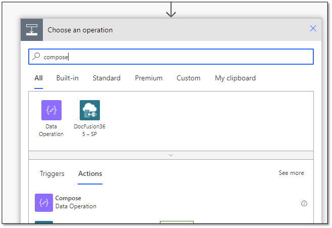Viewport: 332px width, 228px height.
Task: Select the All tab
Action: [x=38, y=78]
